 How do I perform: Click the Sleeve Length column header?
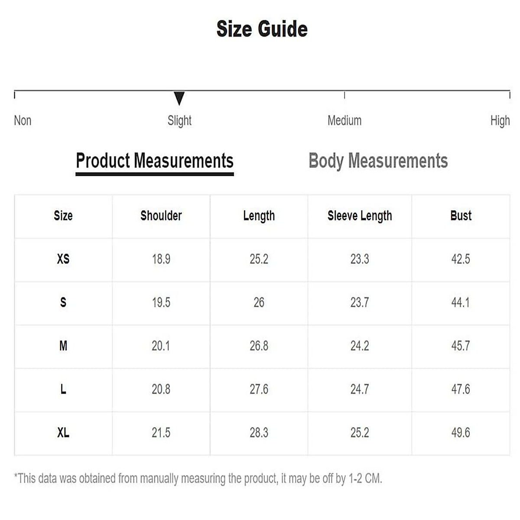(360, 216)
